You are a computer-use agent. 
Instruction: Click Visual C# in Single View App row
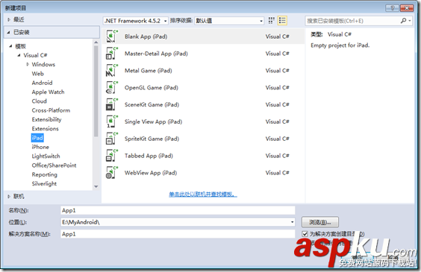click(277, 121)
